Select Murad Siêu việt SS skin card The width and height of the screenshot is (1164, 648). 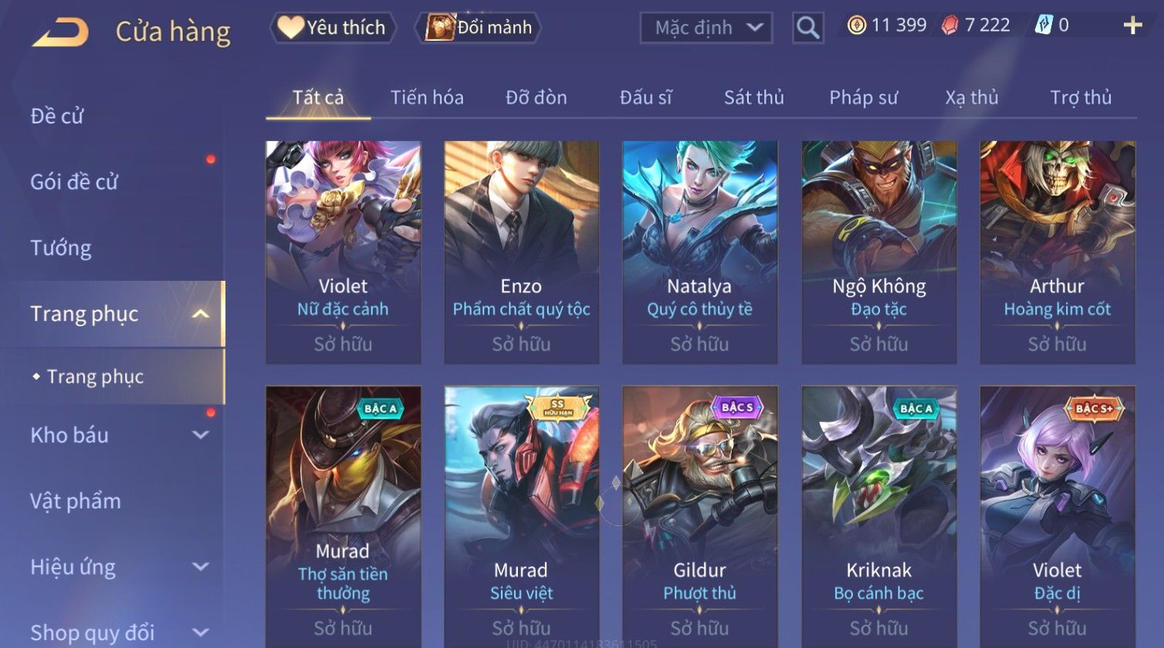click(x=522, y=517)
